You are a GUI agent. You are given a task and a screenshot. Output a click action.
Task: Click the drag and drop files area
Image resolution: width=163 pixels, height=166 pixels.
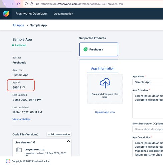(x=105, y=89)
